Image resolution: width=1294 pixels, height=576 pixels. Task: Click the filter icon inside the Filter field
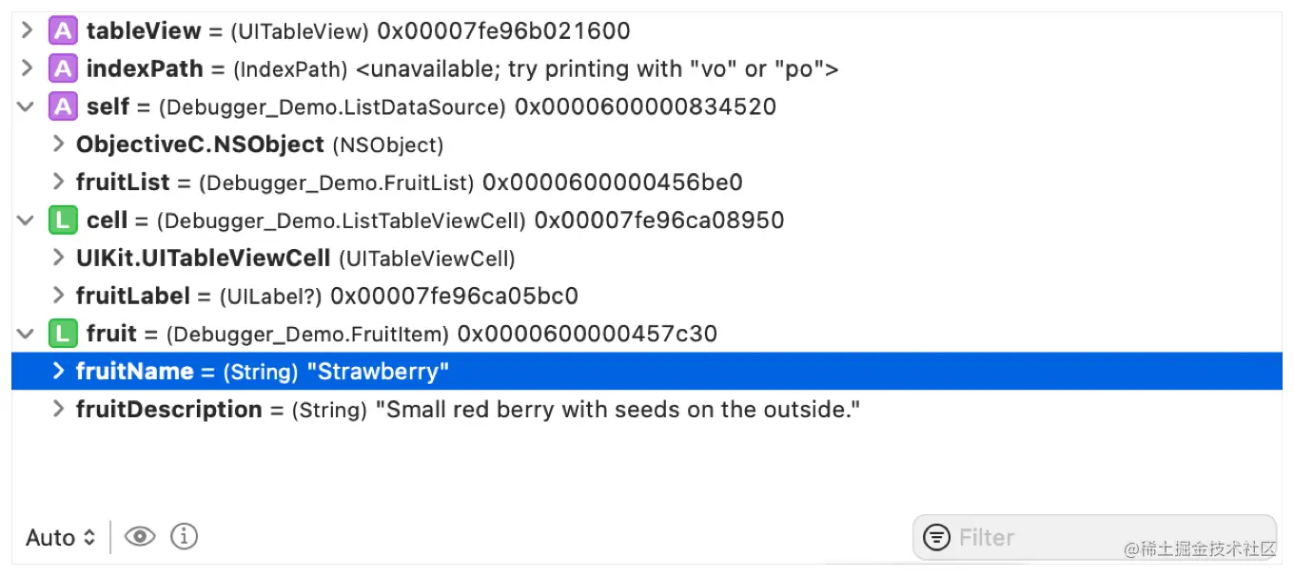[937, 537]
